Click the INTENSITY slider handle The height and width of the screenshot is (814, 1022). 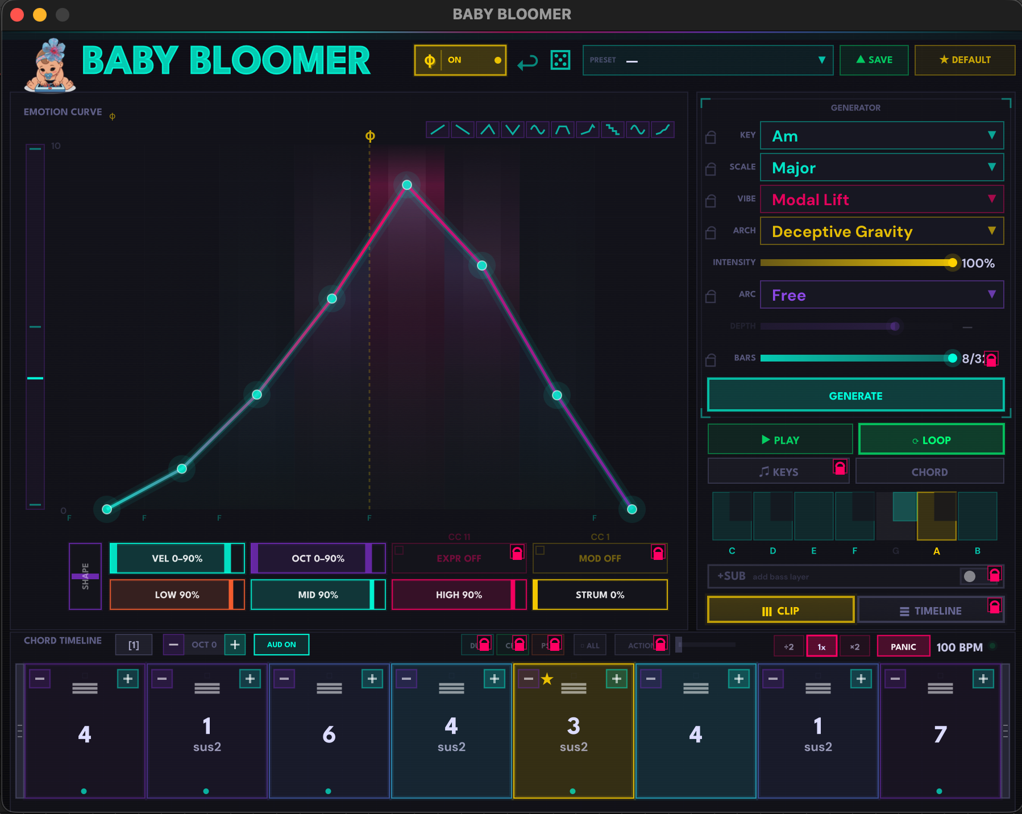pos(952,263)
